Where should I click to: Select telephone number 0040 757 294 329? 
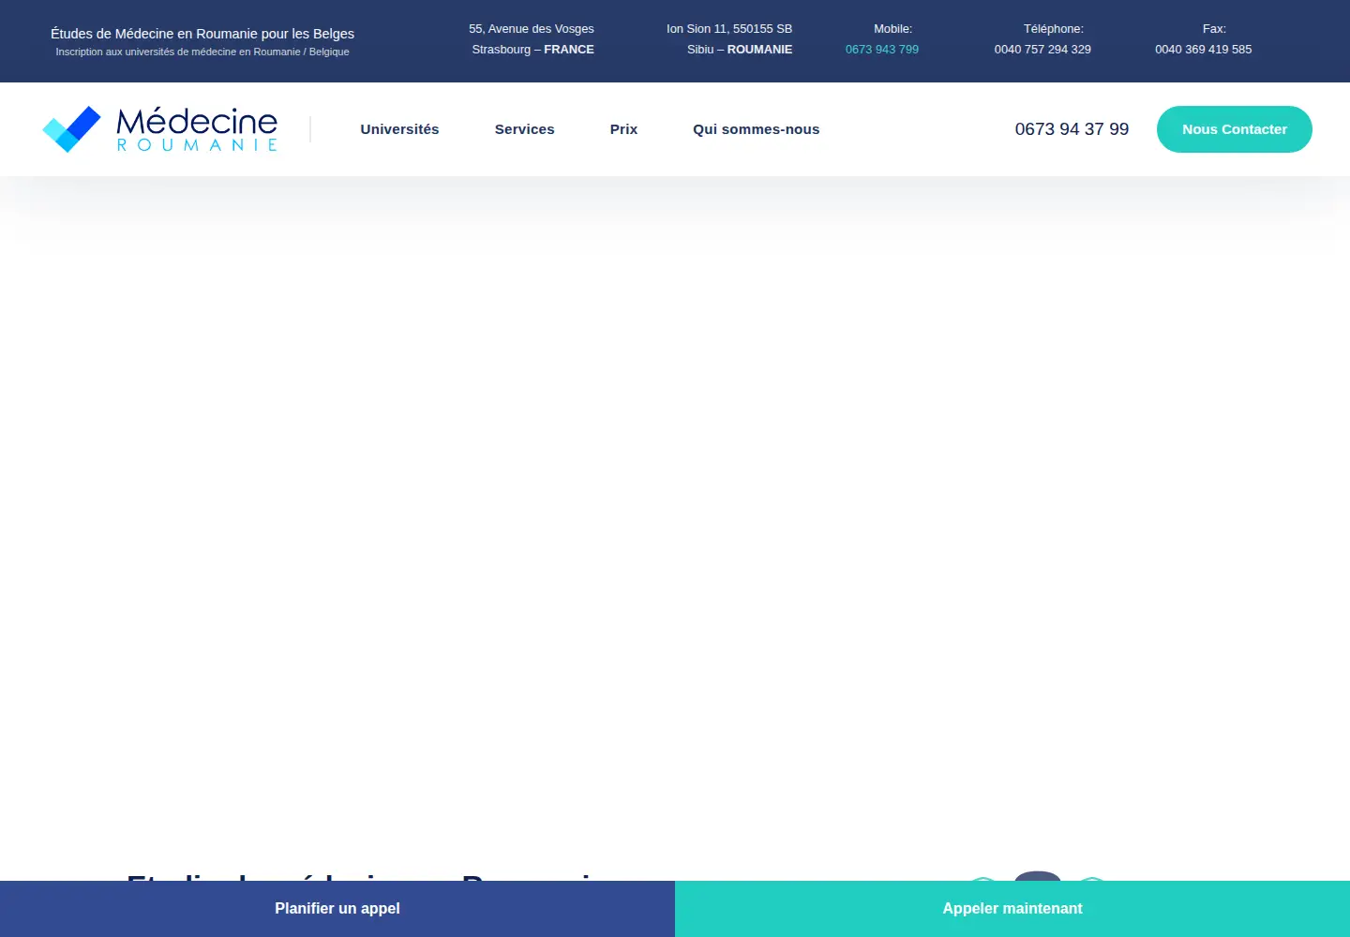point(1042,50)
